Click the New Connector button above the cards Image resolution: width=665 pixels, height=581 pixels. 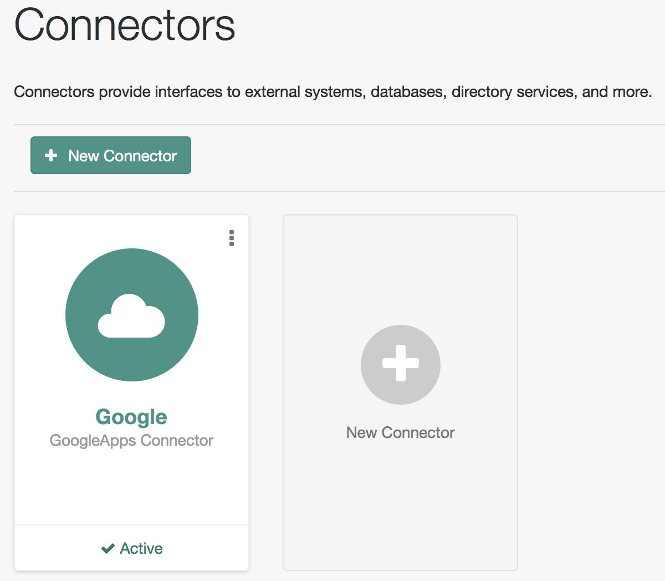pos(110,155)
